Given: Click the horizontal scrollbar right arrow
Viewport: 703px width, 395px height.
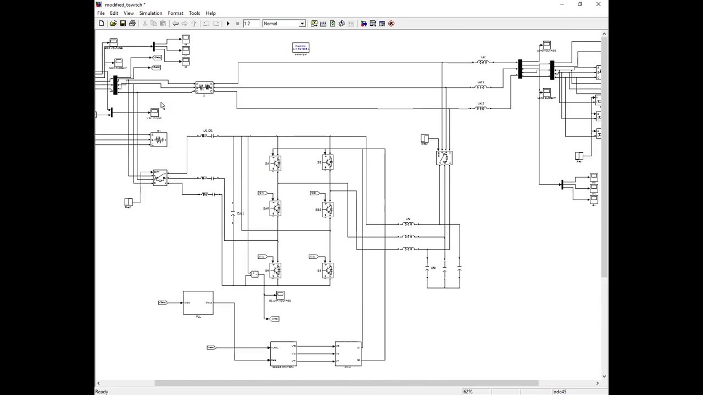Looking at the screenshot, I should pos(598,383).
